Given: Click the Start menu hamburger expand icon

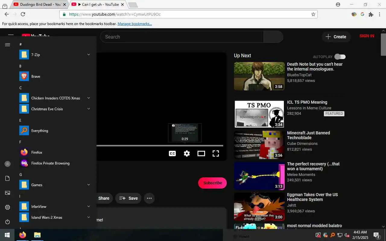Looking at the screenshot, I should tap(8, 45).
